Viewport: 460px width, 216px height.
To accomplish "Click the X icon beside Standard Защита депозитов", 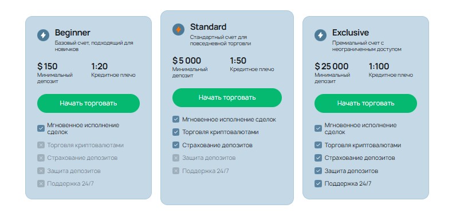I will coord(176,158).
